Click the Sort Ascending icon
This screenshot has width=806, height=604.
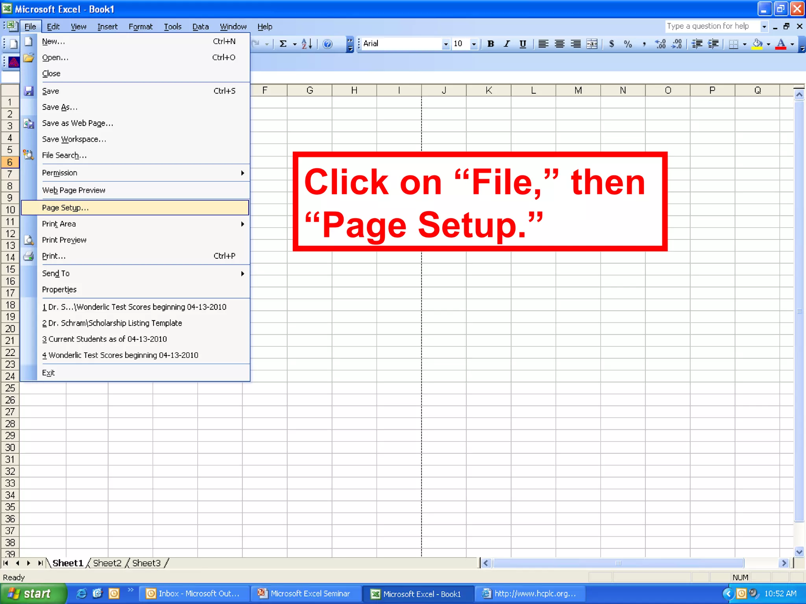[307, 44]
